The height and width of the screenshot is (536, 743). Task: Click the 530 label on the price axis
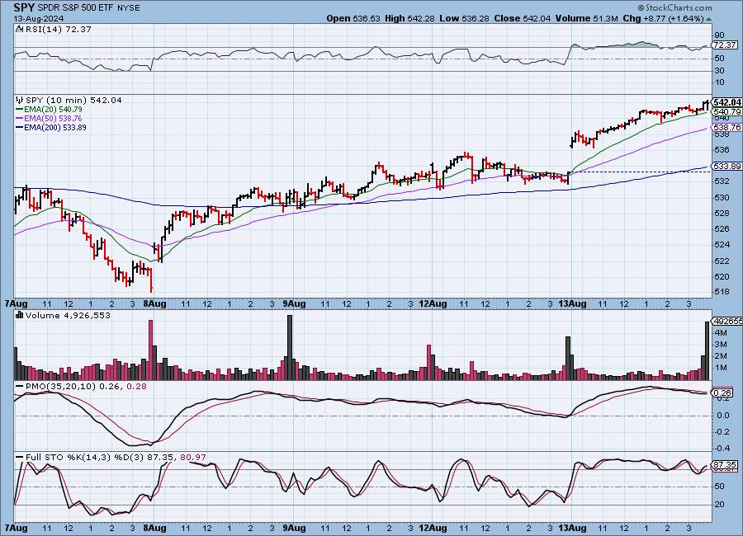coord(722,197)
